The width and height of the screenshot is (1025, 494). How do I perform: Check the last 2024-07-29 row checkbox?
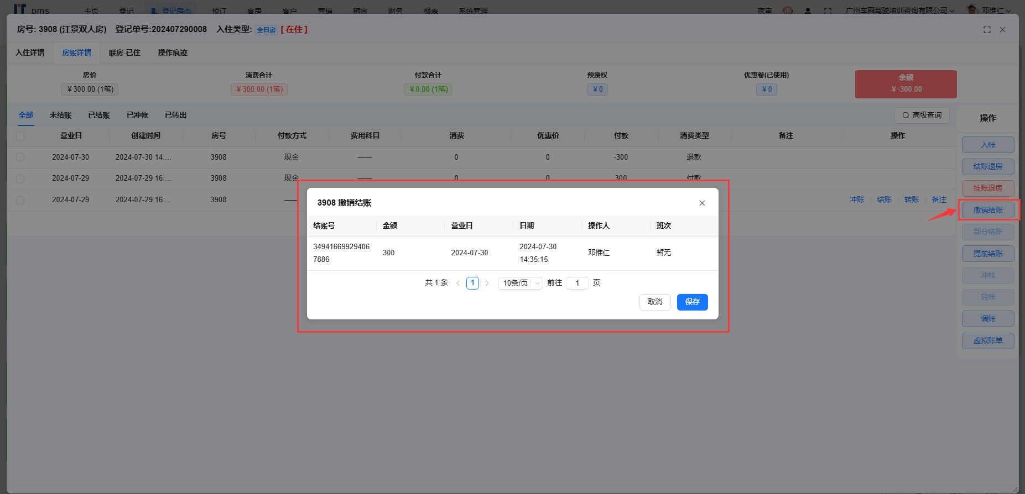tap(20, 200)
